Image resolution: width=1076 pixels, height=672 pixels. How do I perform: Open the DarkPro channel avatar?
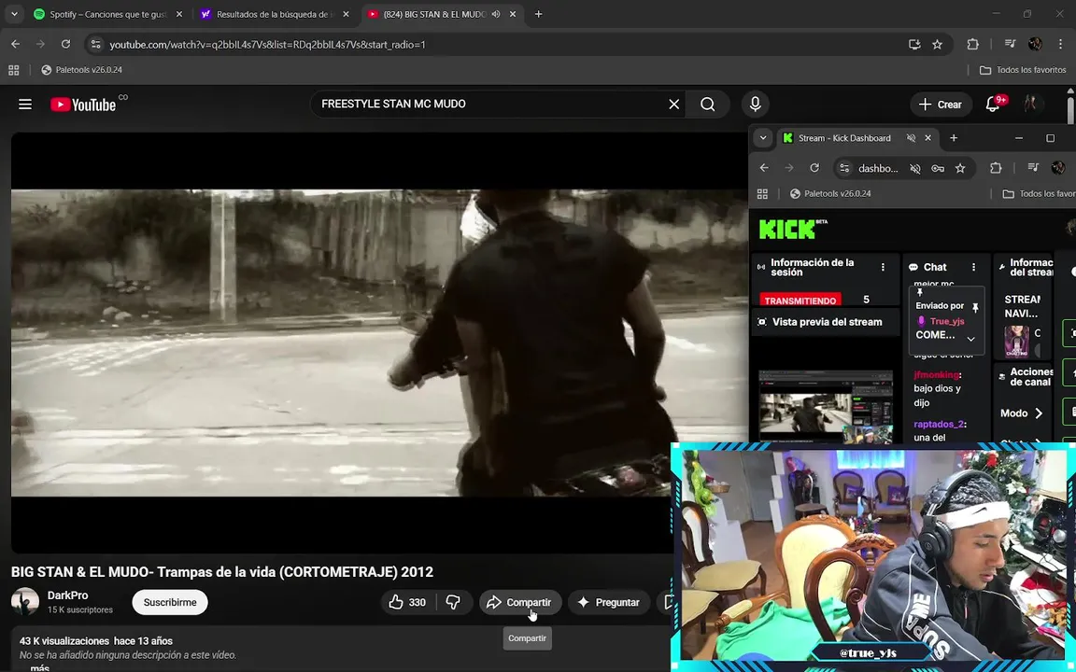24,601
